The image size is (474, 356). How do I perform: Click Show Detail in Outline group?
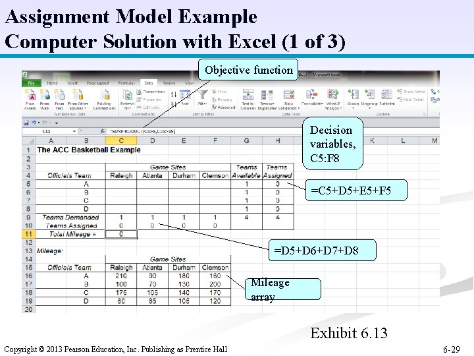(x=411, y=92)
